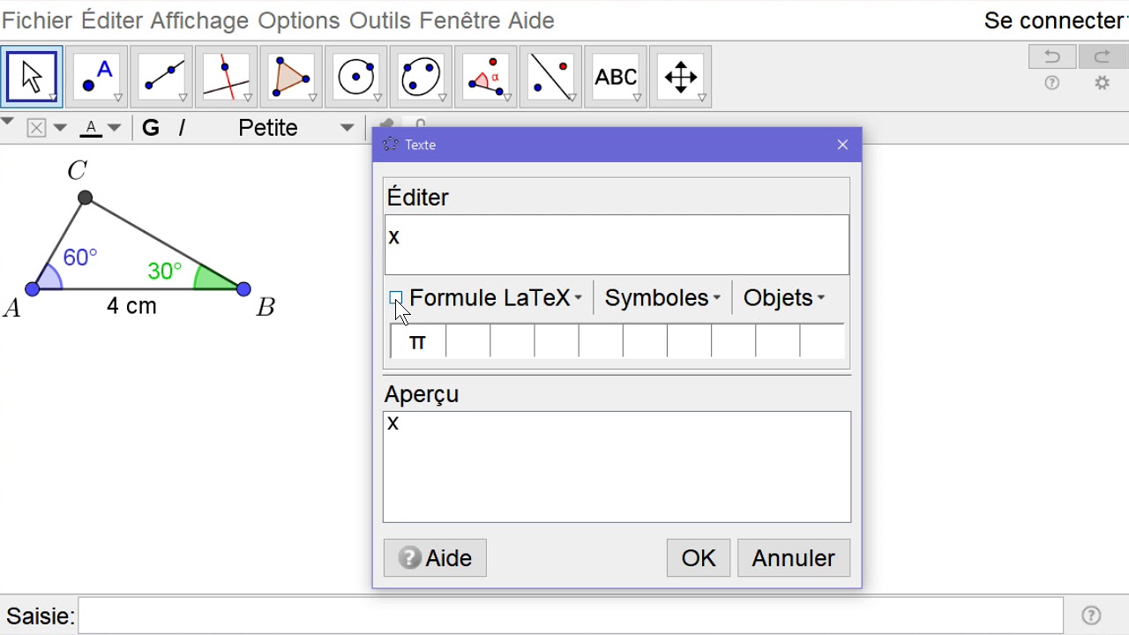Image resolution: width=1129 pixels, height=635 pixels.
Task: Select the Move graphics view tool
Action: (680, 77)
